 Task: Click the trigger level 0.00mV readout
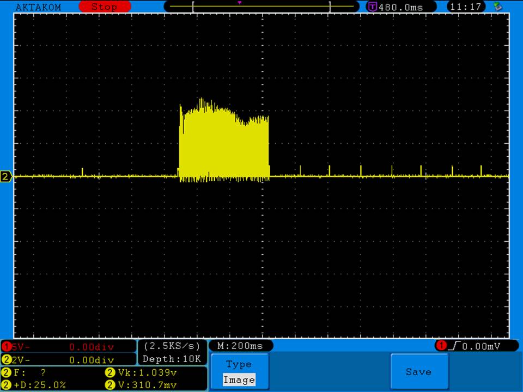[x=481, y=346]
